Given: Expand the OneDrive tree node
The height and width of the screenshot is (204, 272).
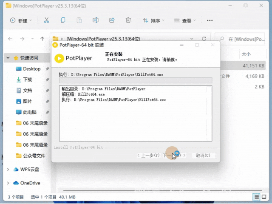Looking at the screenshot, I should [x=8, y=183].
